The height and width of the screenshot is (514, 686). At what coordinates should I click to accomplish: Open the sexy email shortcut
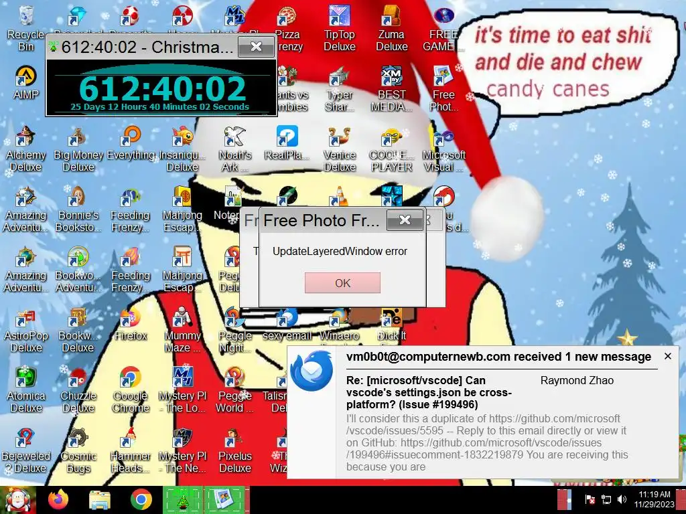coord(287,325)
